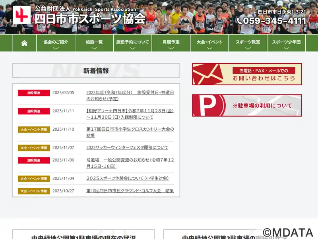Click the date 2025/11/11
Viewport: 318px width, 239px height.
click(x=63, y=111)
